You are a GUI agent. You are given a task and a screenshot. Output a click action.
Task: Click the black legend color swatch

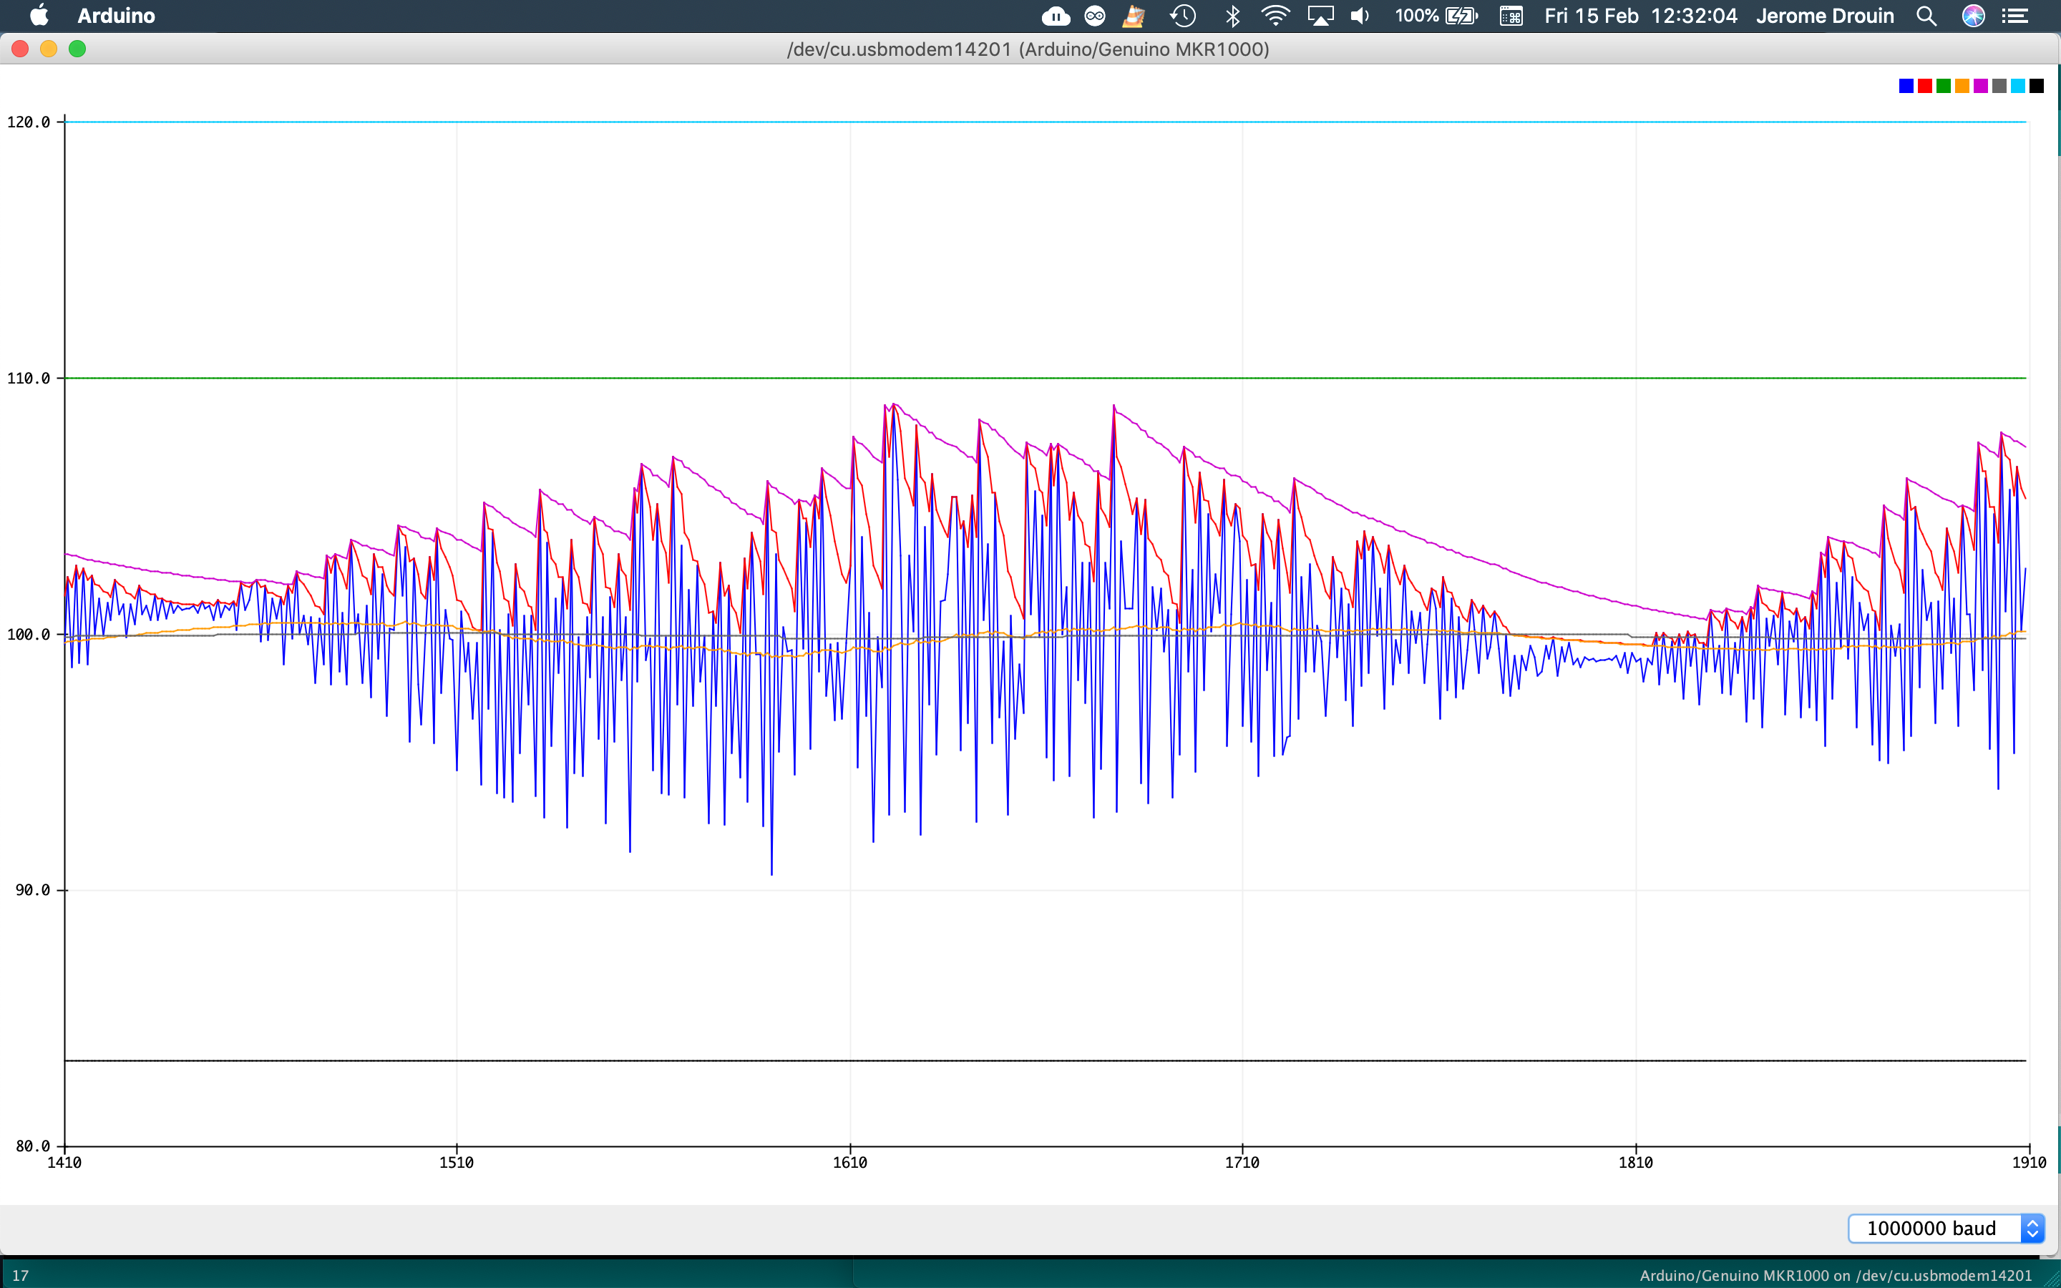pos(2037,86)
